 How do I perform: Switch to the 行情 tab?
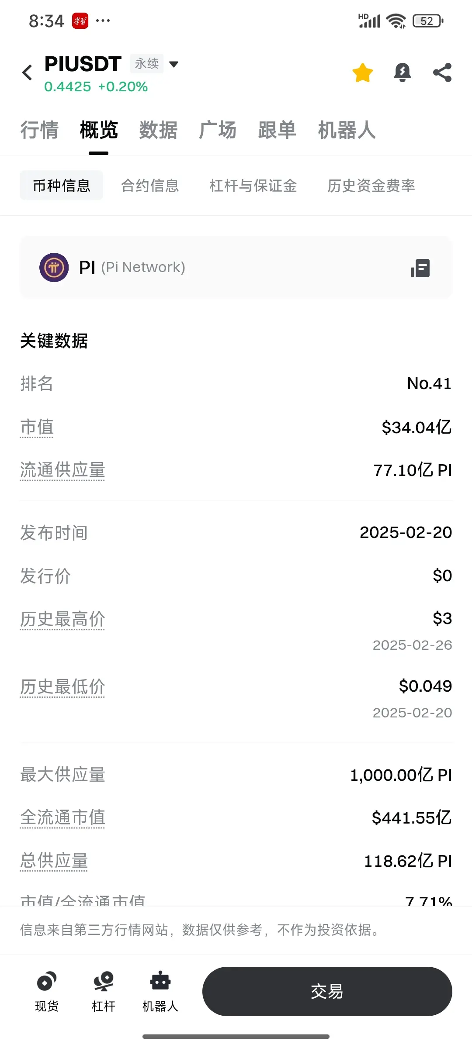(x=39, y=130)
